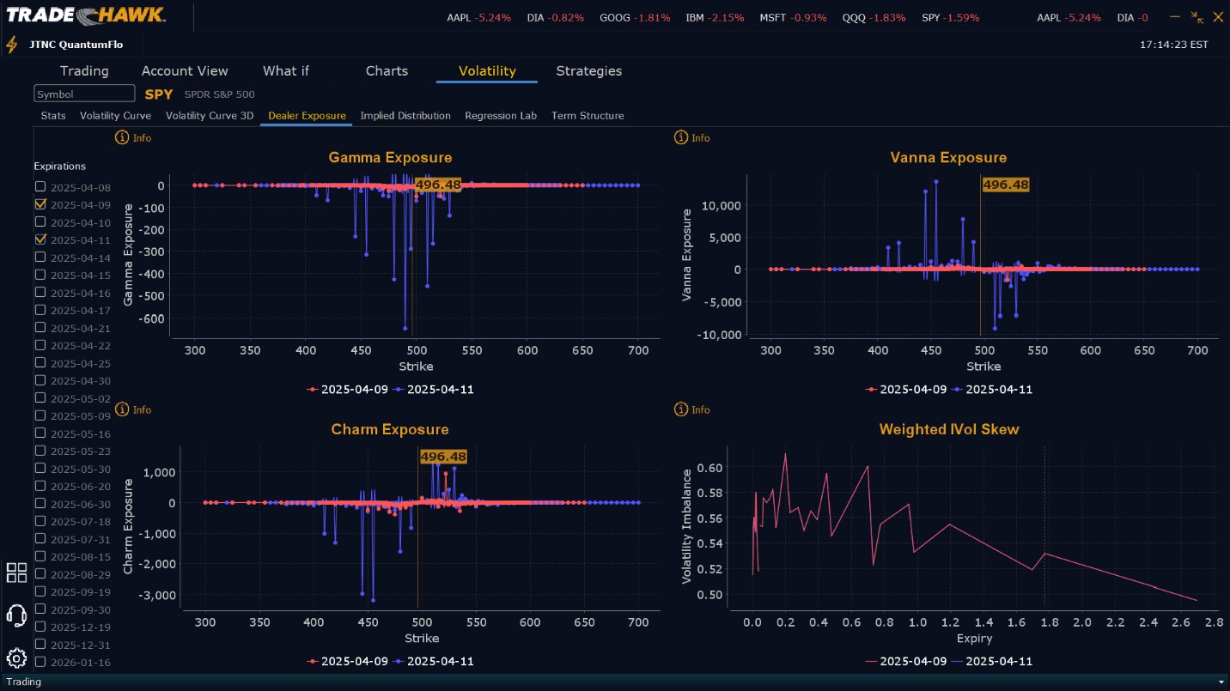Select the Volatility main tab
The width and height of the screenshot is (1230, 691).
[487, 71]
